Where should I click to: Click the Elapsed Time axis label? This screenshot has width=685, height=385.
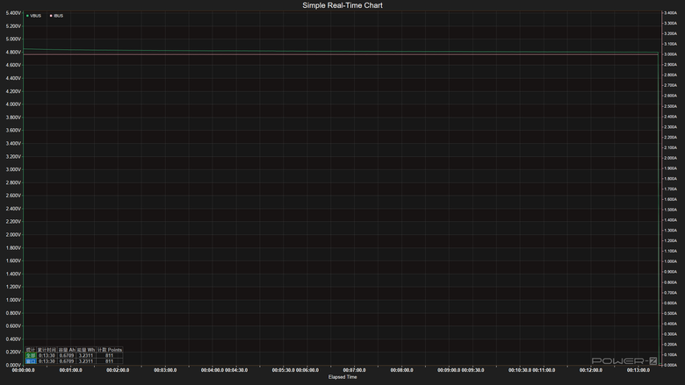pos(342,377)
